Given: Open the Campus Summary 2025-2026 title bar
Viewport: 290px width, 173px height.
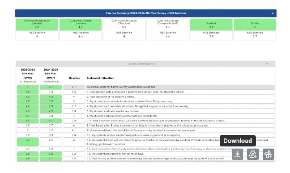Looking at the screenshot, I should click(146, 13).
